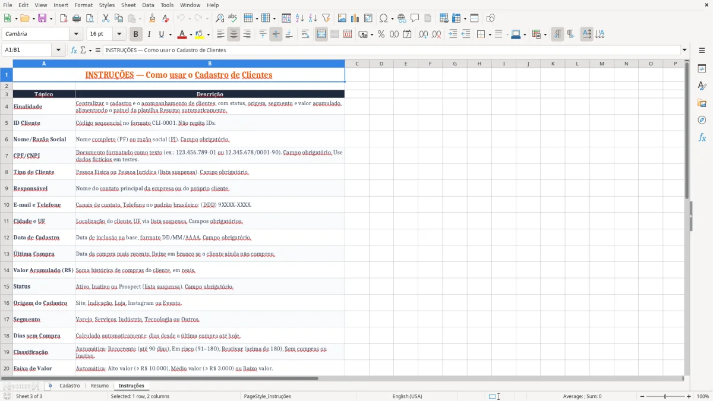
Task: Click the Print icon
Action: pyautogui.click(x=77, y=18)
